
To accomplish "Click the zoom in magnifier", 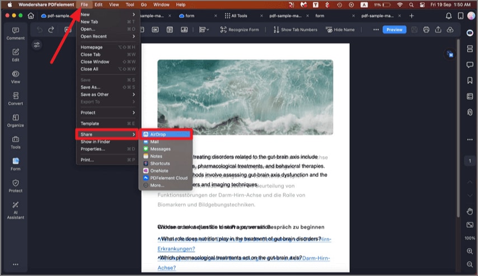I will pyautogui.click(x=470, y=251).
